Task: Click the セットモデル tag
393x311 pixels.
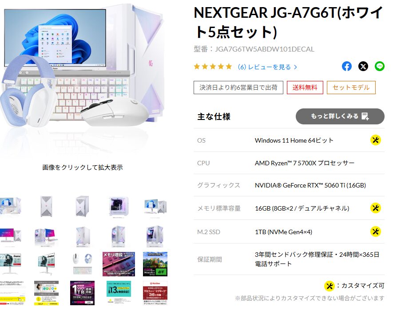Action: click(x=351, y=88)
